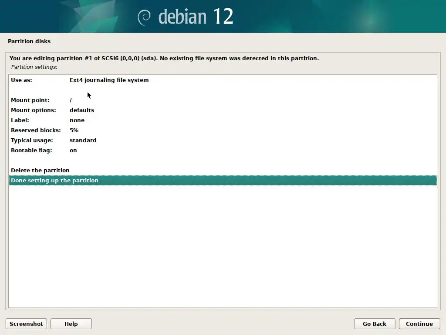Click the Debian swirl logo in the banner
This screenshot has width=446, height=335.
[144, 17]
